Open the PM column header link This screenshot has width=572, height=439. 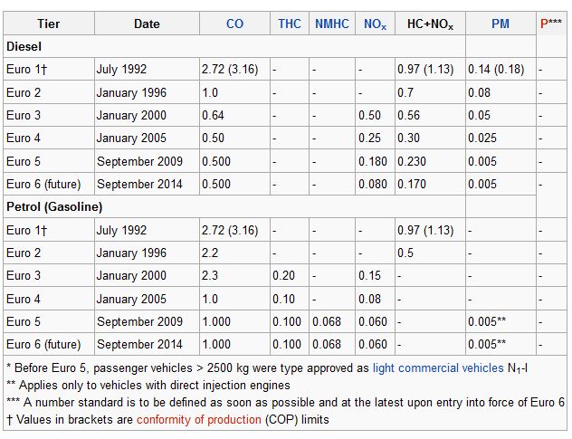point(500,24)
